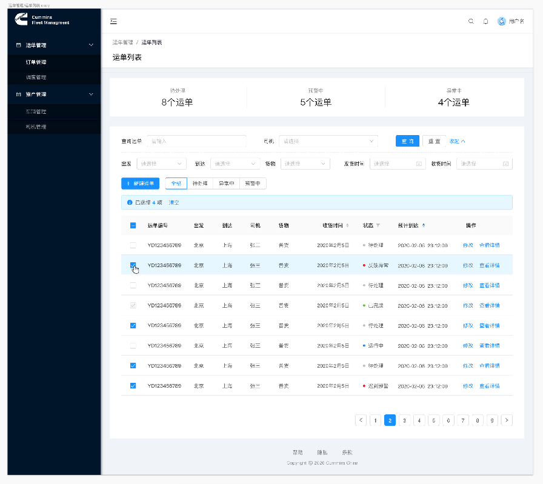Check the first row's checkbox
The image size is (543, 484).
tap(133, 245)
